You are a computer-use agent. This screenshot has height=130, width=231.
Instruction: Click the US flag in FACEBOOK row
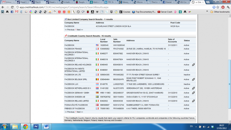[97, 45]
